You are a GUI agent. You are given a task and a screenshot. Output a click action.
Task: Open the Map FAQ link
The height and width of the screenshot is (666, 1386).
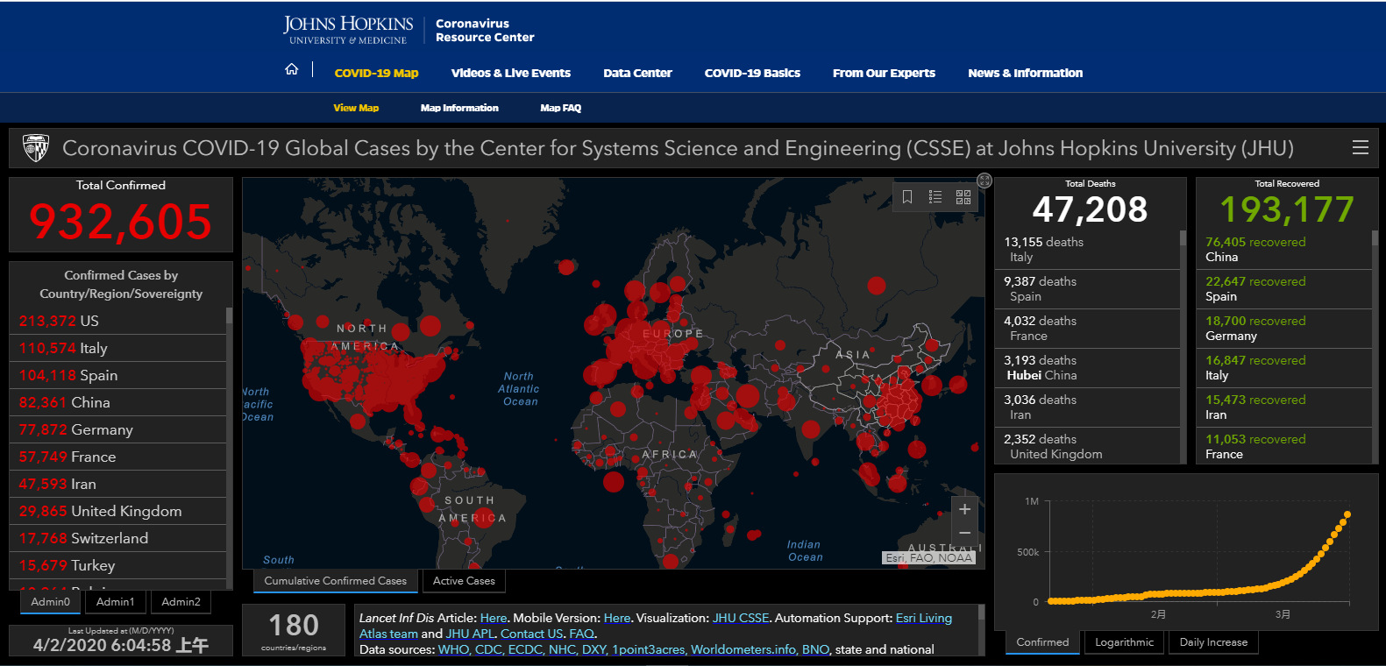(x=560, y=108)
